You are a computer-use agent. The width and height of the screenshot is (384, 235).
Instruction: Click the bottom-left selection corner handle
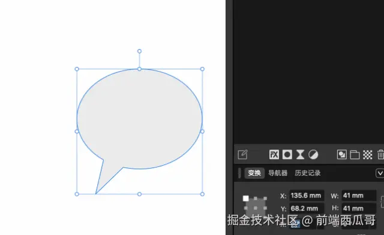click(x=77, y=194)
